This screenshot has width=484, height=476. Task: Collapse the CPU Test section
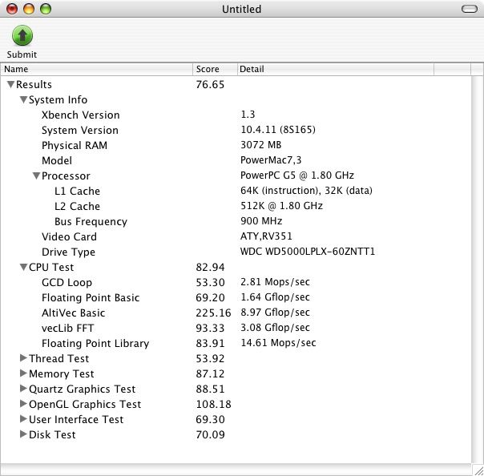click(x=23, y=267)
